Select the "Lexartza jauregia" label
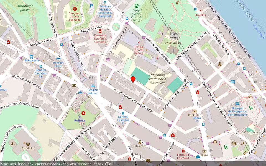Image resolution: width=266 pixels, height=166 pixels. [x=174, y=36]
